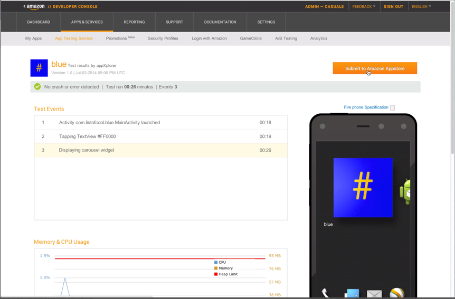Open My Apps submenu item
The height and width of the screenshot is (299, 455).
tap(33, 38)
